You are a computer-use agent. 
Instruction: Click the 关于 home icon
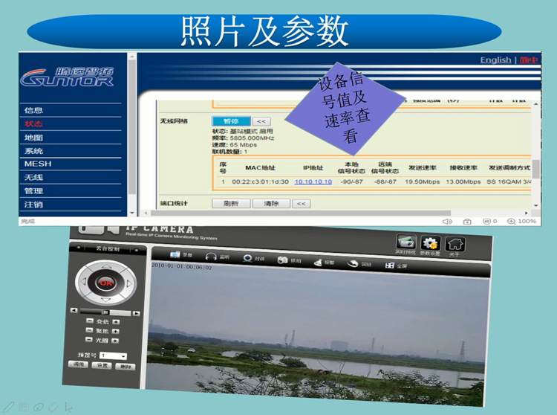pyautogui.click(x=455, y=245)
